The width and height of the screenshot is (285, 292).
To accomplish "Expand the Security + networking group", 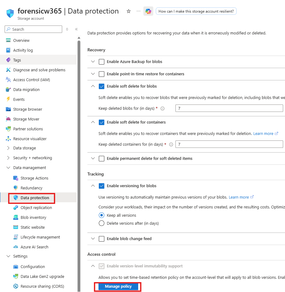I will click(8, 158).
